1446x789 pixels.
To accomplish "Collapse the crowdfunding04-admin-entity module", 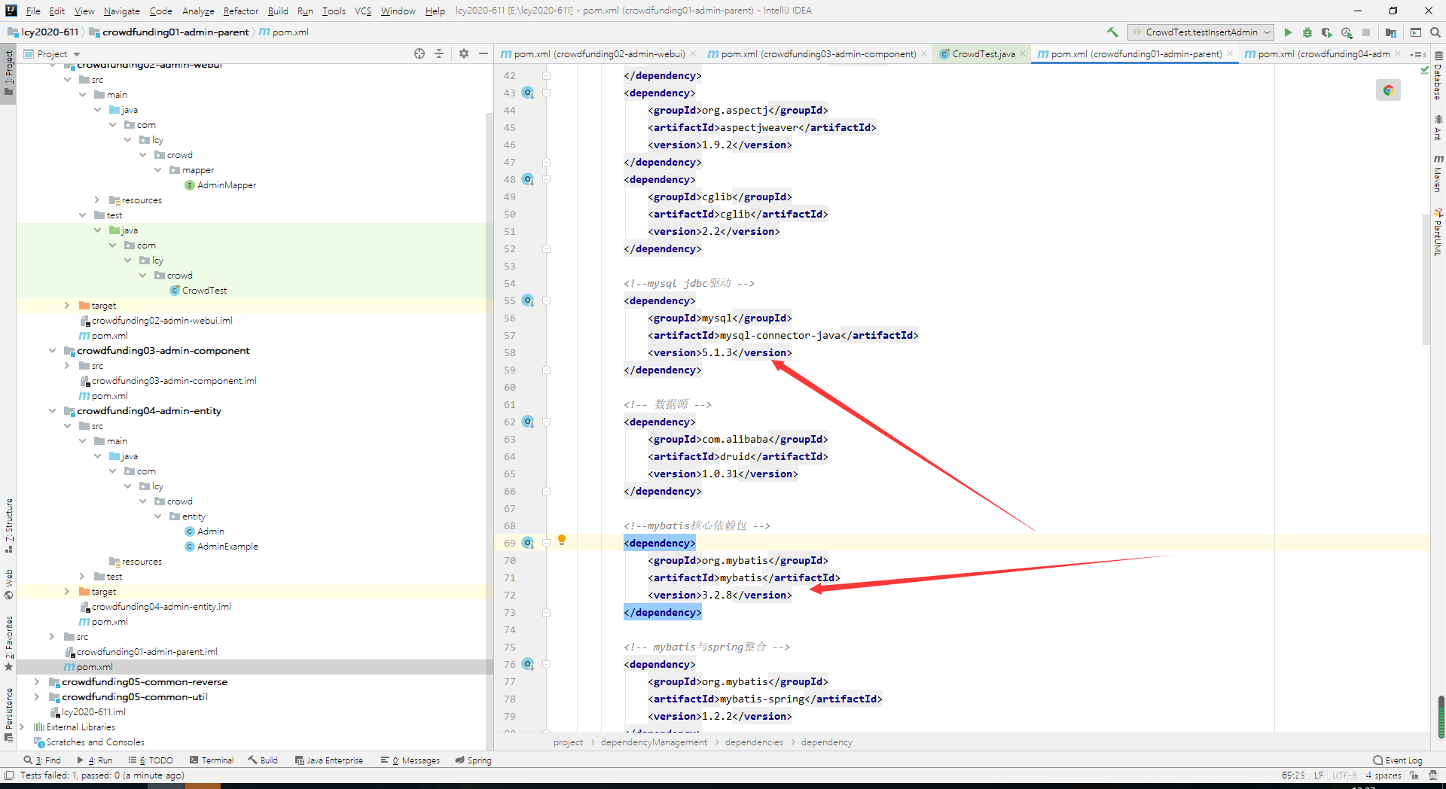I will click(52, 411).
